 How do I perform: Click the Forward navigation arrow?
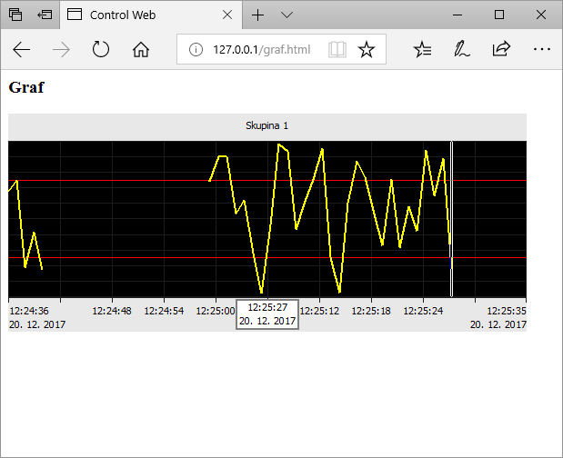tap(62, 49)
